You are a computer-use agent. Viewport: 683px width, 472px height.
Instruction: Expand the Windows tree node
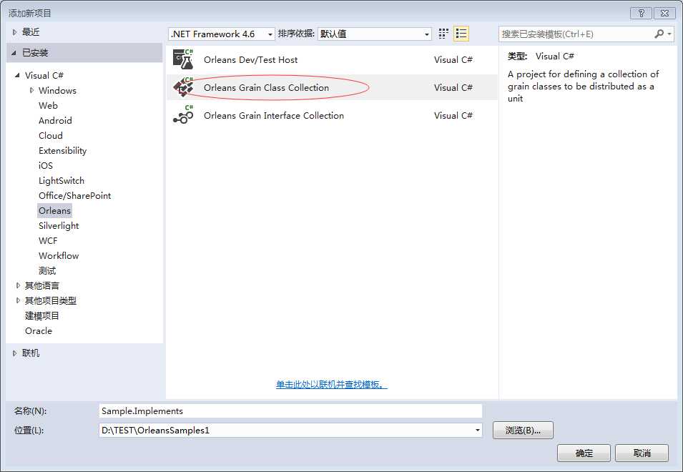click(31, 90)
